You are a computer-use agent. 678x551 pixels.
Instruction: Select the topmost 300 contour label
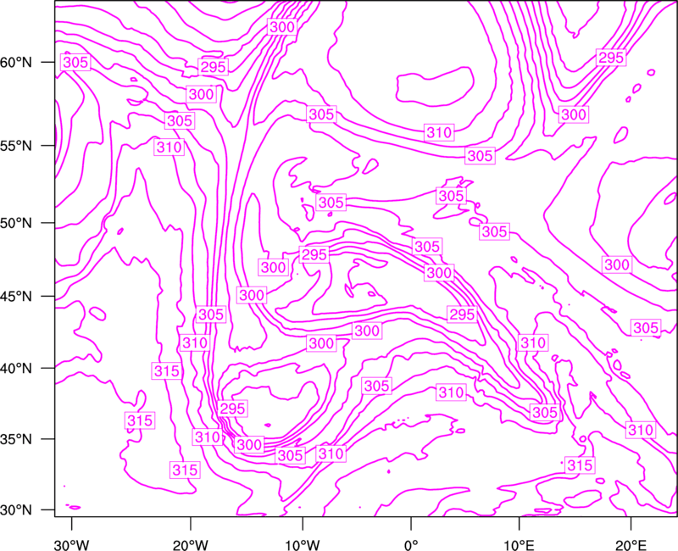282,27
